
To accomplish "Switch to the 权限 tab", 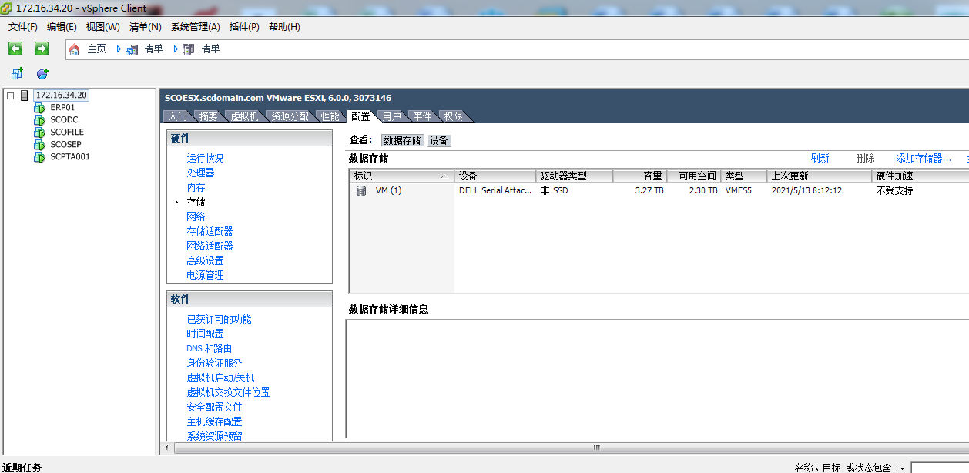I will (454, 116).
